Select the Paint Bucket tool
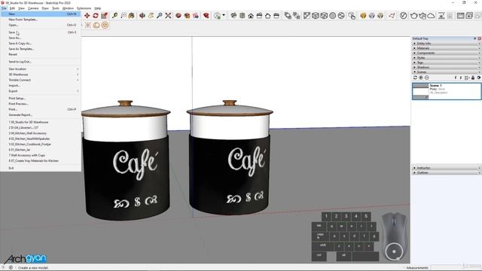Screen dimensions: 482x271 tap(132, 16)
